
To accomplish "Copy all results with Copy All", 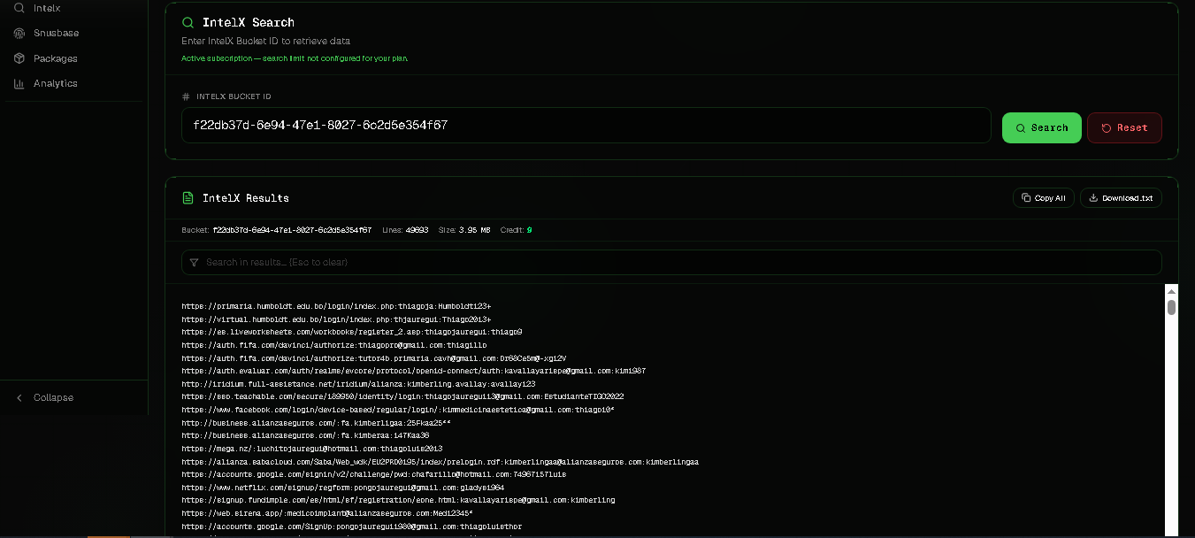I will point(1043,197).
